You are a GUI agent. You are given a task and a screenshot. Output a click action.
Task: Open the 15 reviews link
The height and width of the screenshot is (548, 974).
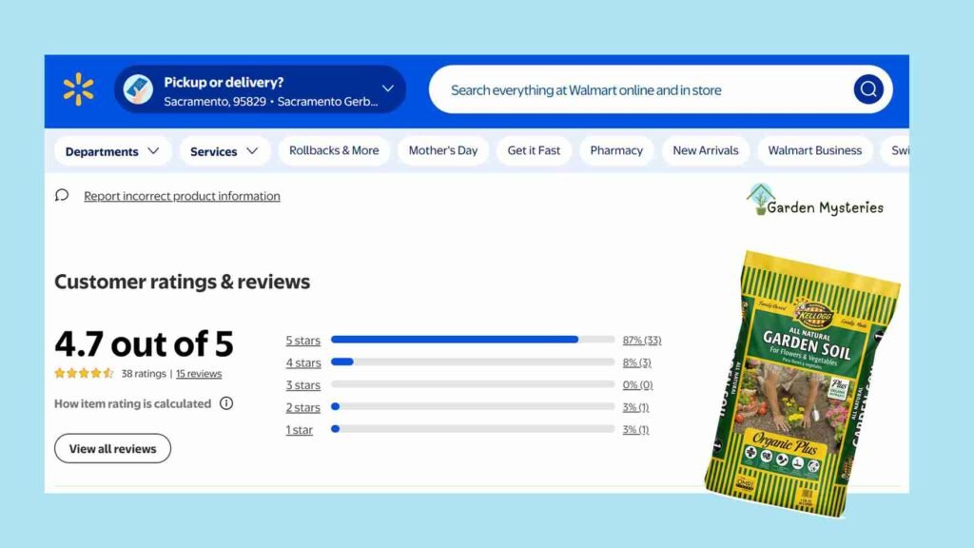pyautogui.click(x=199, y=373)
